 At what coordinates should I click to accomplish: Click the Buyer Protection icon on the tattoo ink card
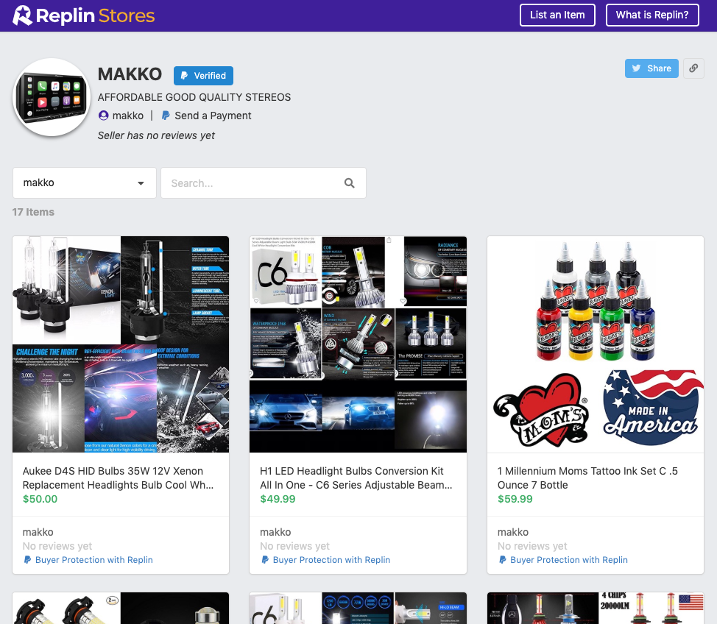pos(502,560)
